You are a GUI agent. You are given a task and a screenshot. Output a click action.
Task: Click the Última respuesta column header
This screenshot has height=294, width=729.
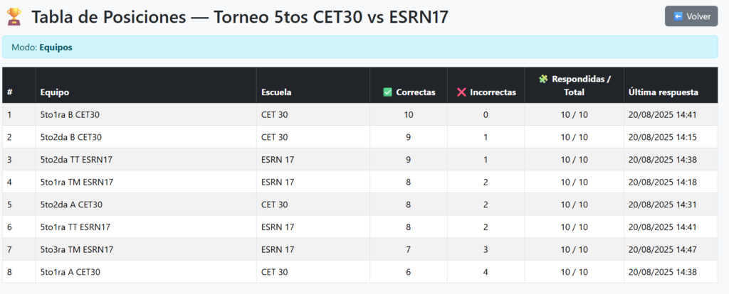pos(664,92)
